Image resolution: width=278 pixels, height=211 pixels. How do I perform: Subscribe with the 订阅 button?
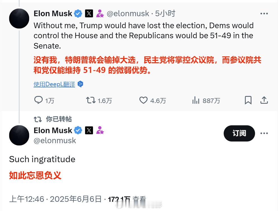pos(239,133)
